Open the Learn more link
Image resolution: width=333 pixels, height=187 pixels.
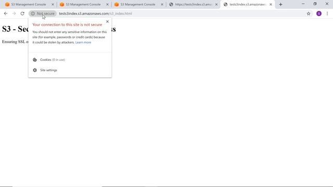pos(83,43)
